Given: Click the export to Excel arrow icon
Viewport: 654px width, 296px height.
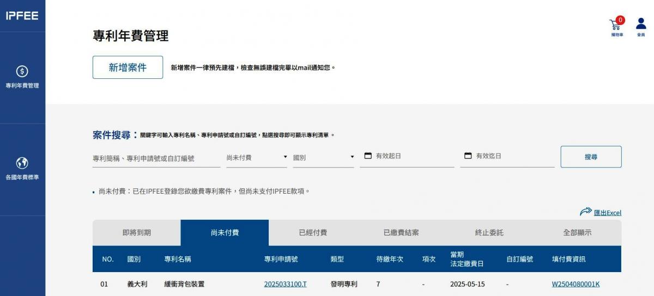Looking at the screenshot, I should pos(585,212).
